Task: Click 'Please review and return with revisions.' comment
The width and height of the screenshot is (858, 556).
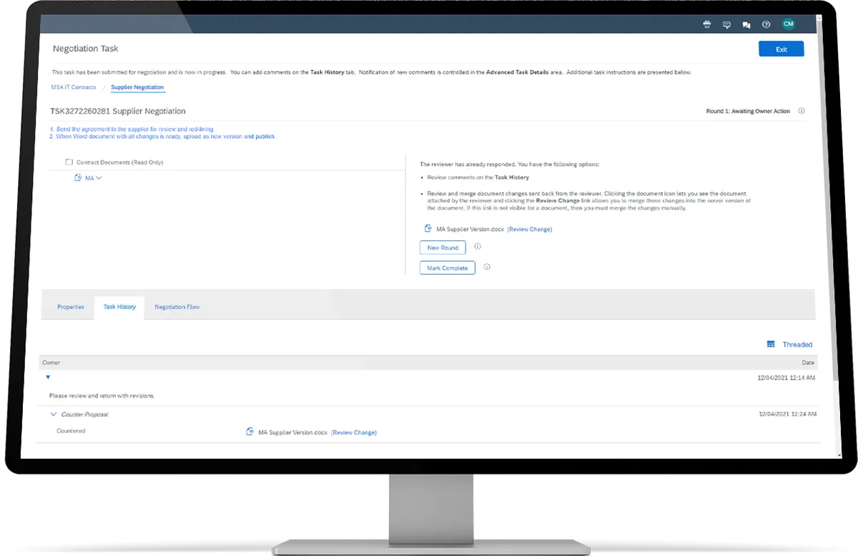Action: click(x=102, y=395)
